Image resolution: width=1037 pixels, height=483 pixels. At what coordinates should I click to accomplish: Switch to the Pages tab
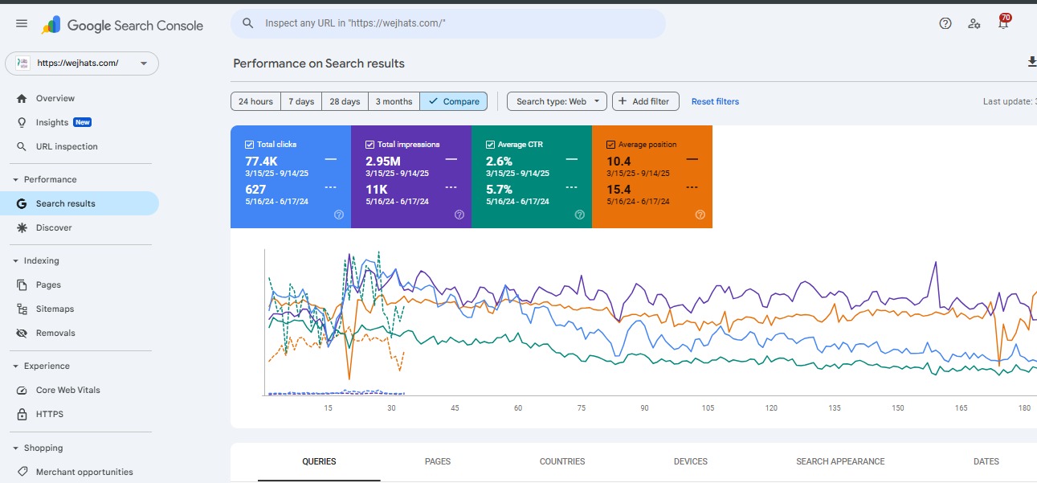pyautogui.click(x=438, y=461)
